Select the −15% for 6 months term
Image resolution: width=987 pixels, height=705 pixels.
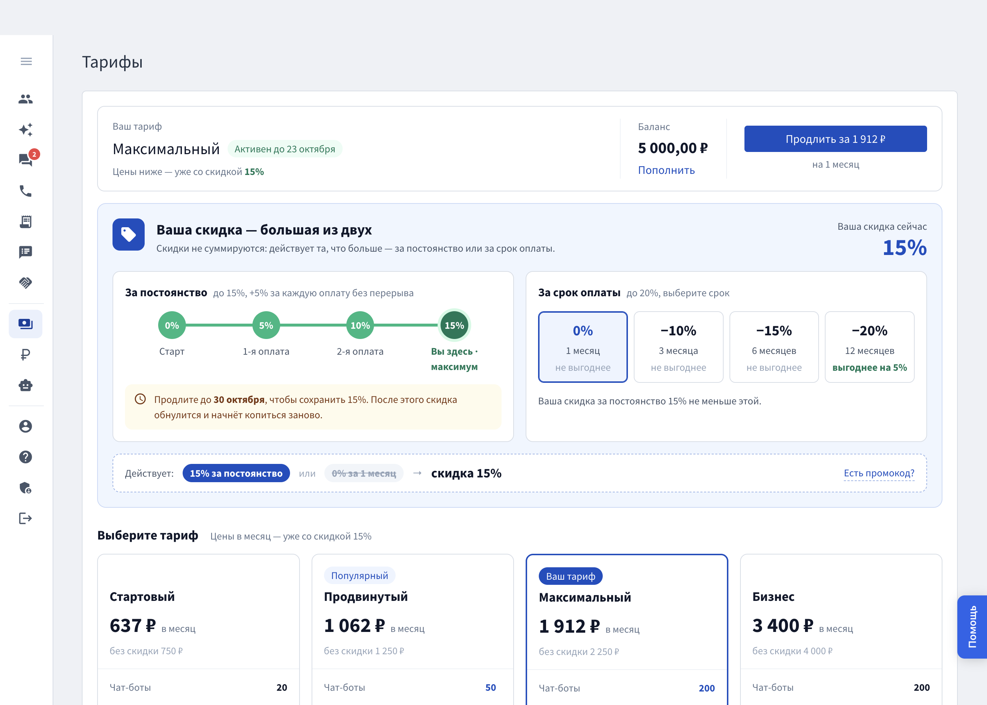pyautogui.click(x=774, y=347)
